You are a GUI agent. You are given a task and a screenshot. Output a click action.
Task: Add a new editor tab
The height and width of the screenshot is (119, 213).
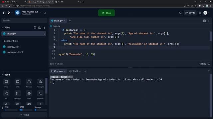[x=70, y=21]
